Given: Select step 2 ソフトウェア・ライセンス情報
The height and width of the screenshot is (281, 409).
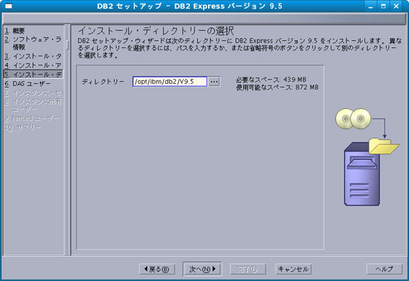Looking at the screenshot, I should click(x=33, y=43).
